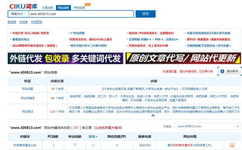
Task: Click 搜索结果 column header
Action: pos(145,137)
